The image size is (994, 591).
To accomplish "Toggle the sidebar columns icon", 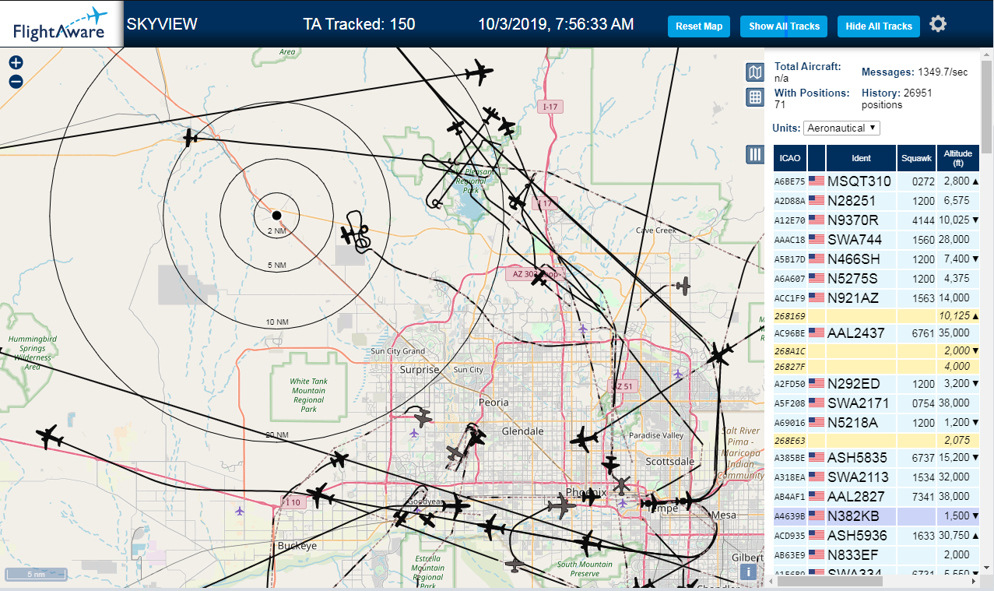I will click(x=754, y=154).
